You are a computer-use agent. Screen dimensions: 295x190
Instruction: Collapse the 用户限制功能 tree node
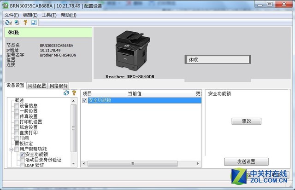(x=11, y=150)
